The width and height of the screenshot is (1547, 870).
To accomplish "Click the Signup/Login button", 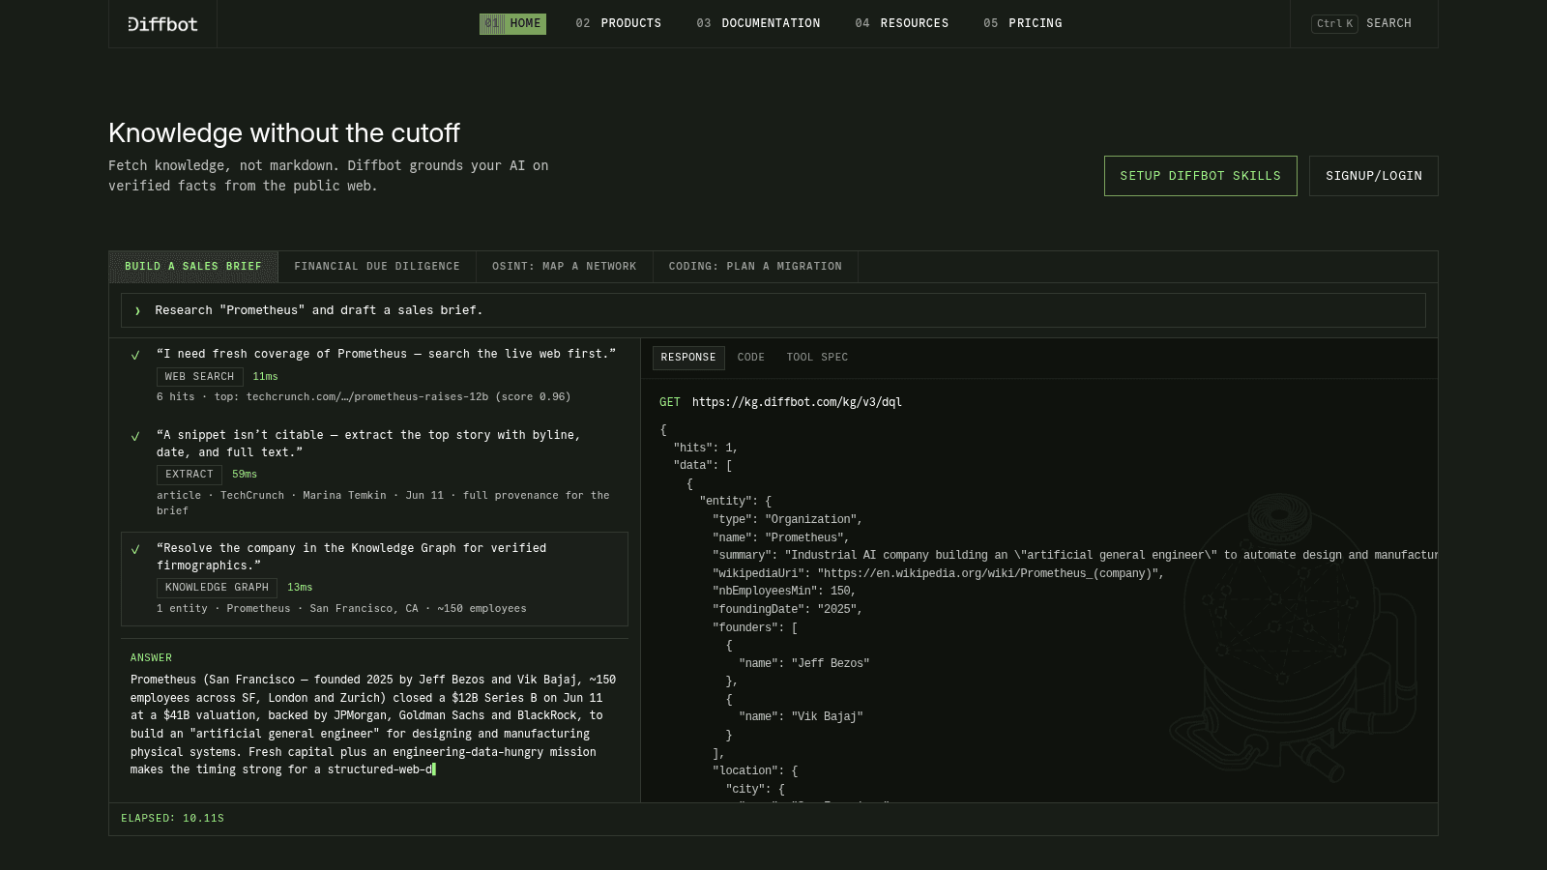I will pos(1374,176).
